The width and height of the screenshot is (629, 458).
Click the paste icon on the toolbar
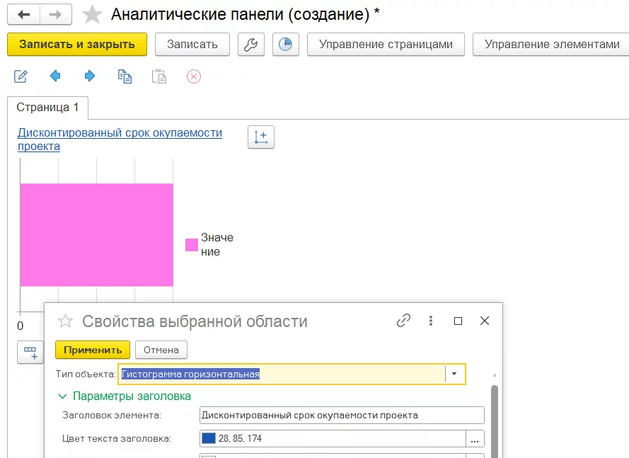(159, 77)
